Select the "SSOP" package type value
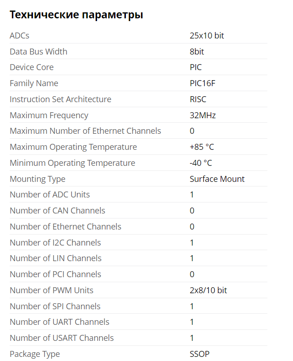293x361 pixels. (x=200, y=354)
